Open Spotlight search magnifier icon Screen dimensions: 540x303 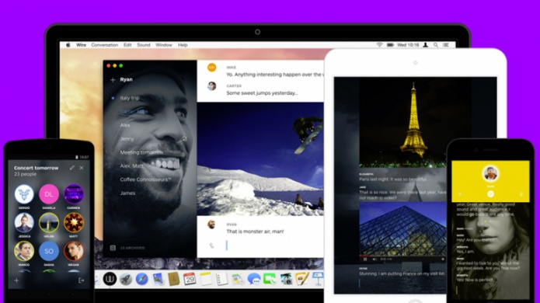(436, 45)
